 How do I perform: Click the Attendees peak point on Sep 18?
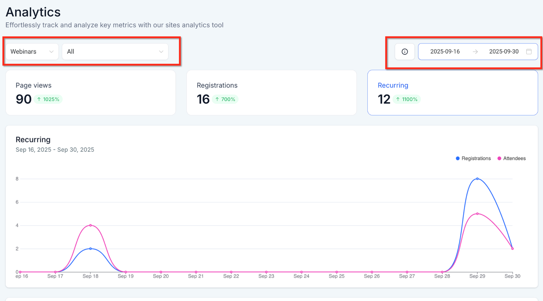pyautogui.click(x=90, y=225)
